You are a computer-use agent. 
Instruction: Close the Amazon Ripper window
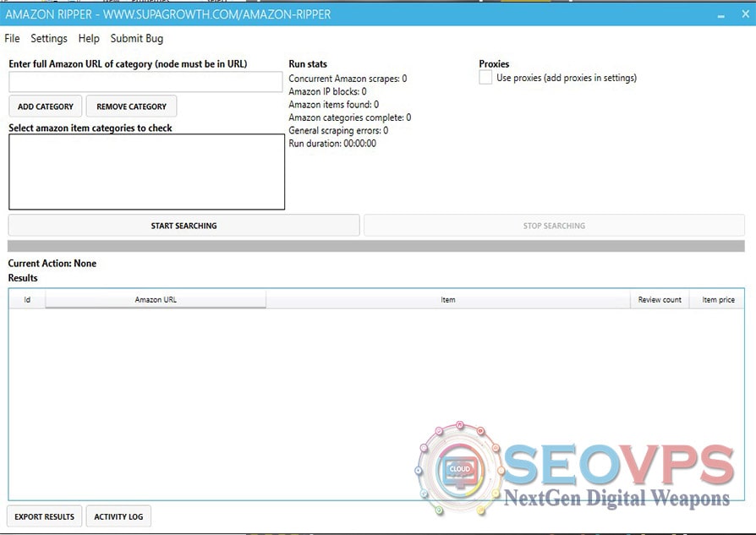(745, 14)
